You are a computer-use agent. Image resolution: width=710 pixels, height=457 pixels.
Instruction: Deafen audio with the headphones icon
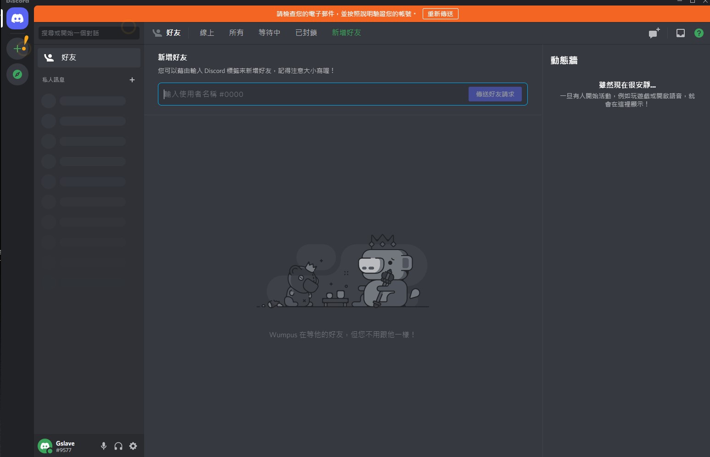tap(118, 446)
